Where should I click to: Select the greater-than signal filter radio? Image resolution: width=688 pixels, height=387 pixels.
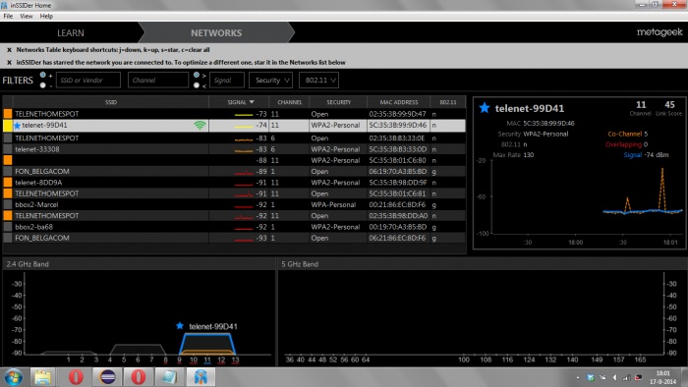[x=197, y=75]
